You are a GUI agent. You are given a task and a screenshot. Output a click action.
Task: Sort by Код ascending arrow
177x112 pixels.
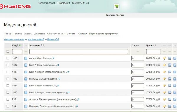(x=18, y=46)
